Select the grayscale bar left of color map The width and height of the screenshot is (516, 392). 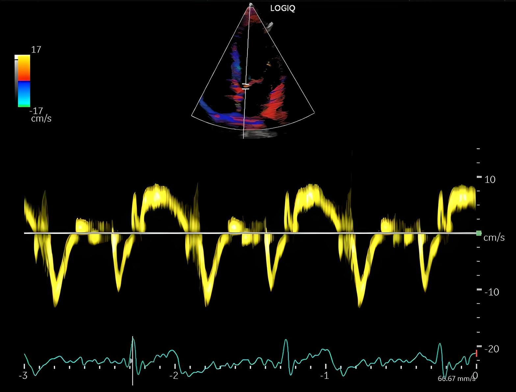16,81
